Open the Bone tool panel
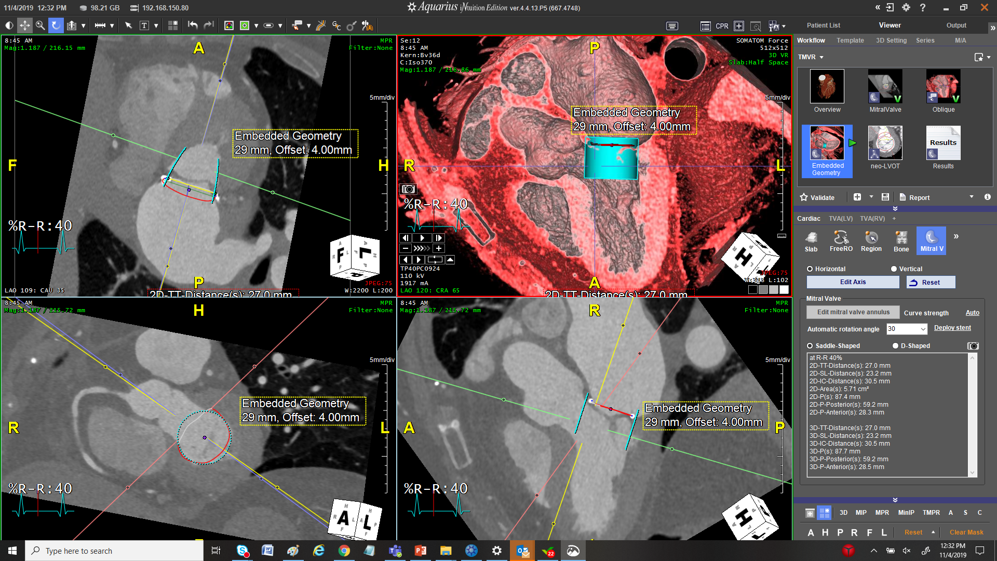This screenshot has width=997, height=561. point(901,241)
